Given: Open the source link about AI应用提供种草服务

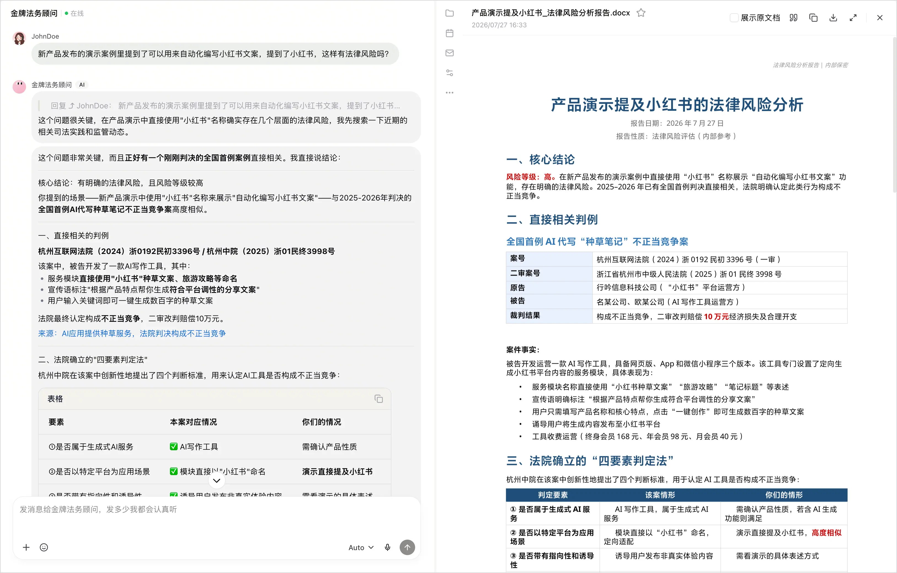Looking at the screenshot, I should (132, 333).
